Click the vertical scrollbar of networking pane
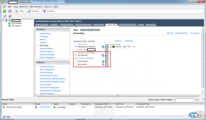 coord(202,58)
